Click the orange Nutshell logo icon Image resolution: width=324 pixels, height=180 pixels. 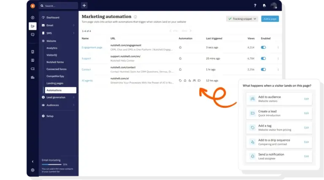pyautogui.click(x=32, y=6)
